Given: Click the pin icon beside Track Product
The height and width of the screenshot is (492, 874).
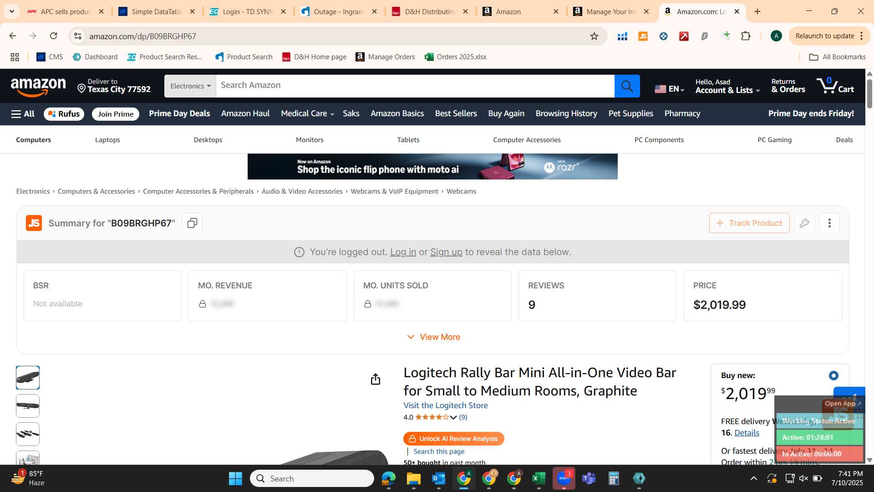Looking at the screenshot, I should click(x=804, y=223).
